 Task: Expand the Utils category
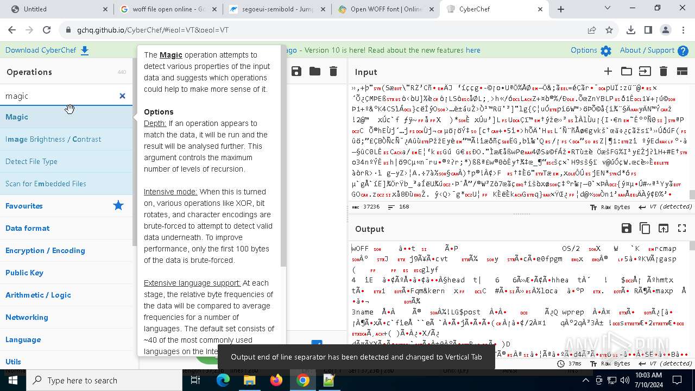(66, 361)
